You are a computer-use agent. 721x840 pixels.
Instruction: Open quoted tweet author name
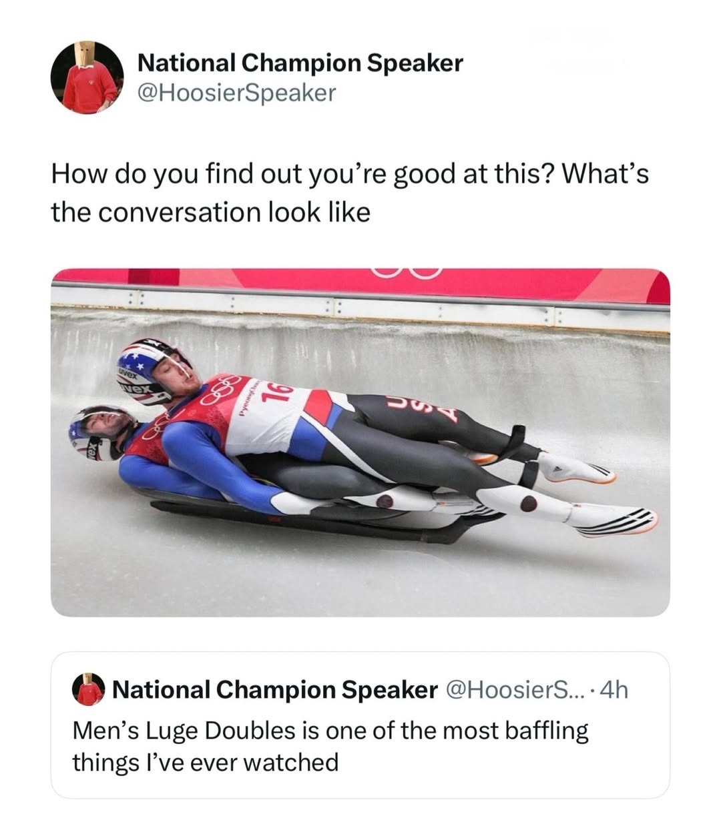(275, 689)
